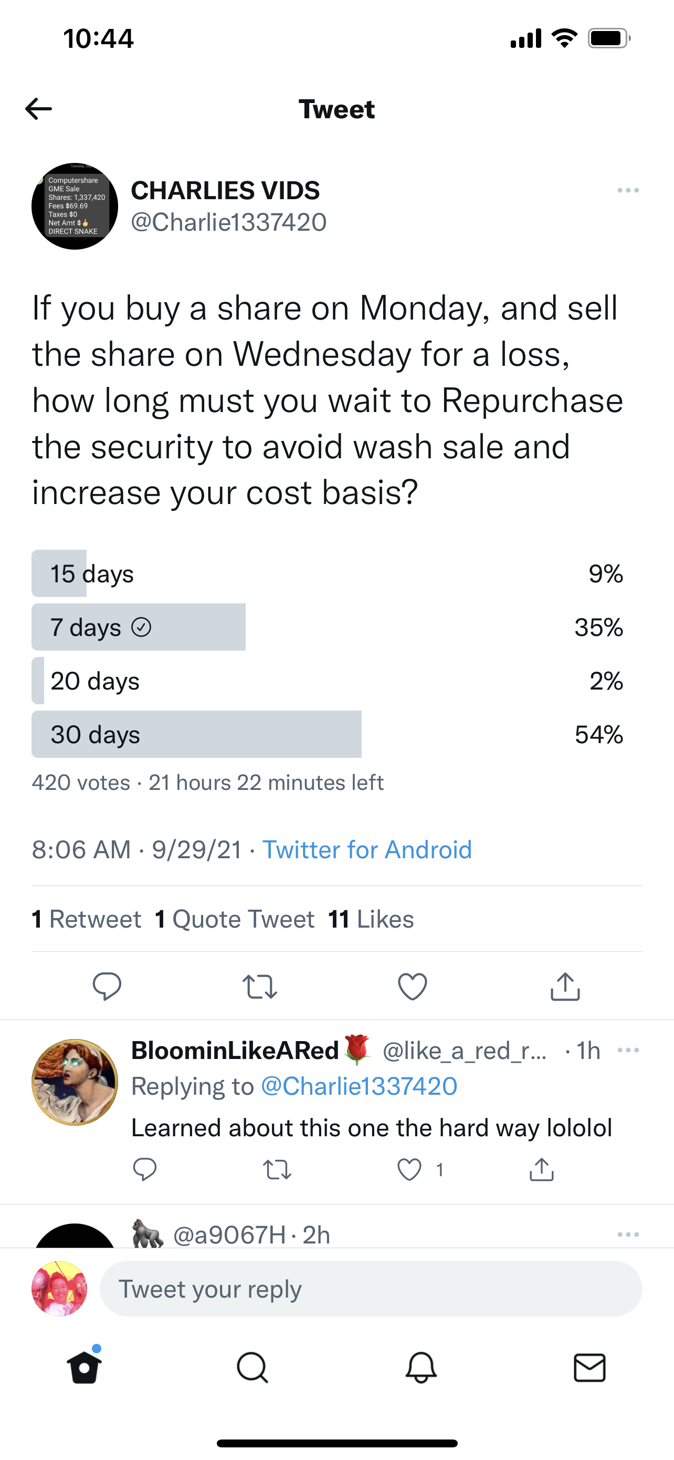Open the Messages envelope tab
Viewport: 674px width, 1460px height.
(x=589, y=1367)
